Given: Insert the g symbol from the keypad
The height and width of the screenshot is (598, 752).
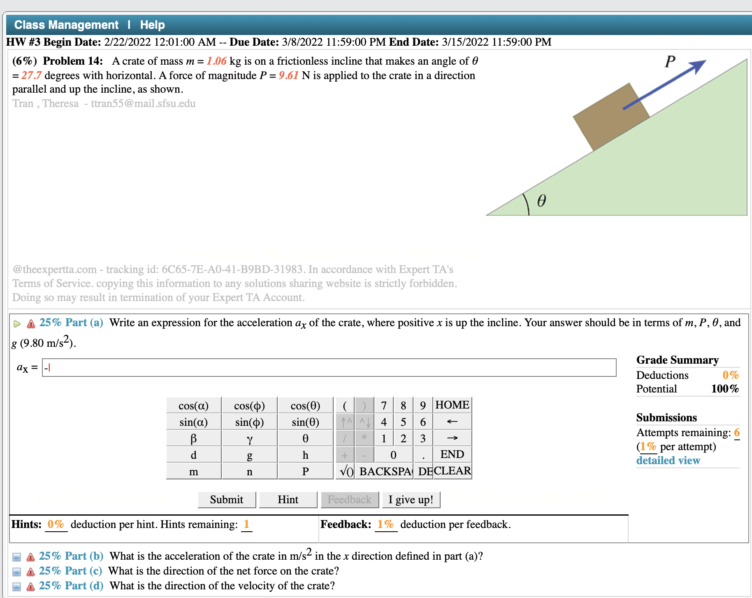Looking at the screenshot, I should pyautogui.click(x=249, y=454).
